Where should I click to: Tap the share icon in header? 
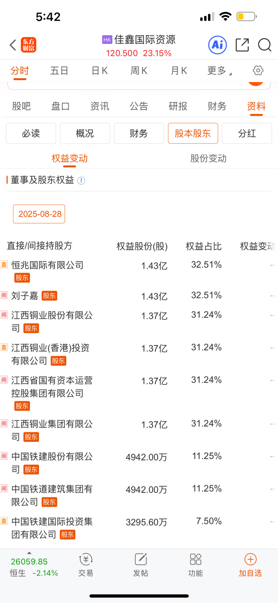click(242, 45)
